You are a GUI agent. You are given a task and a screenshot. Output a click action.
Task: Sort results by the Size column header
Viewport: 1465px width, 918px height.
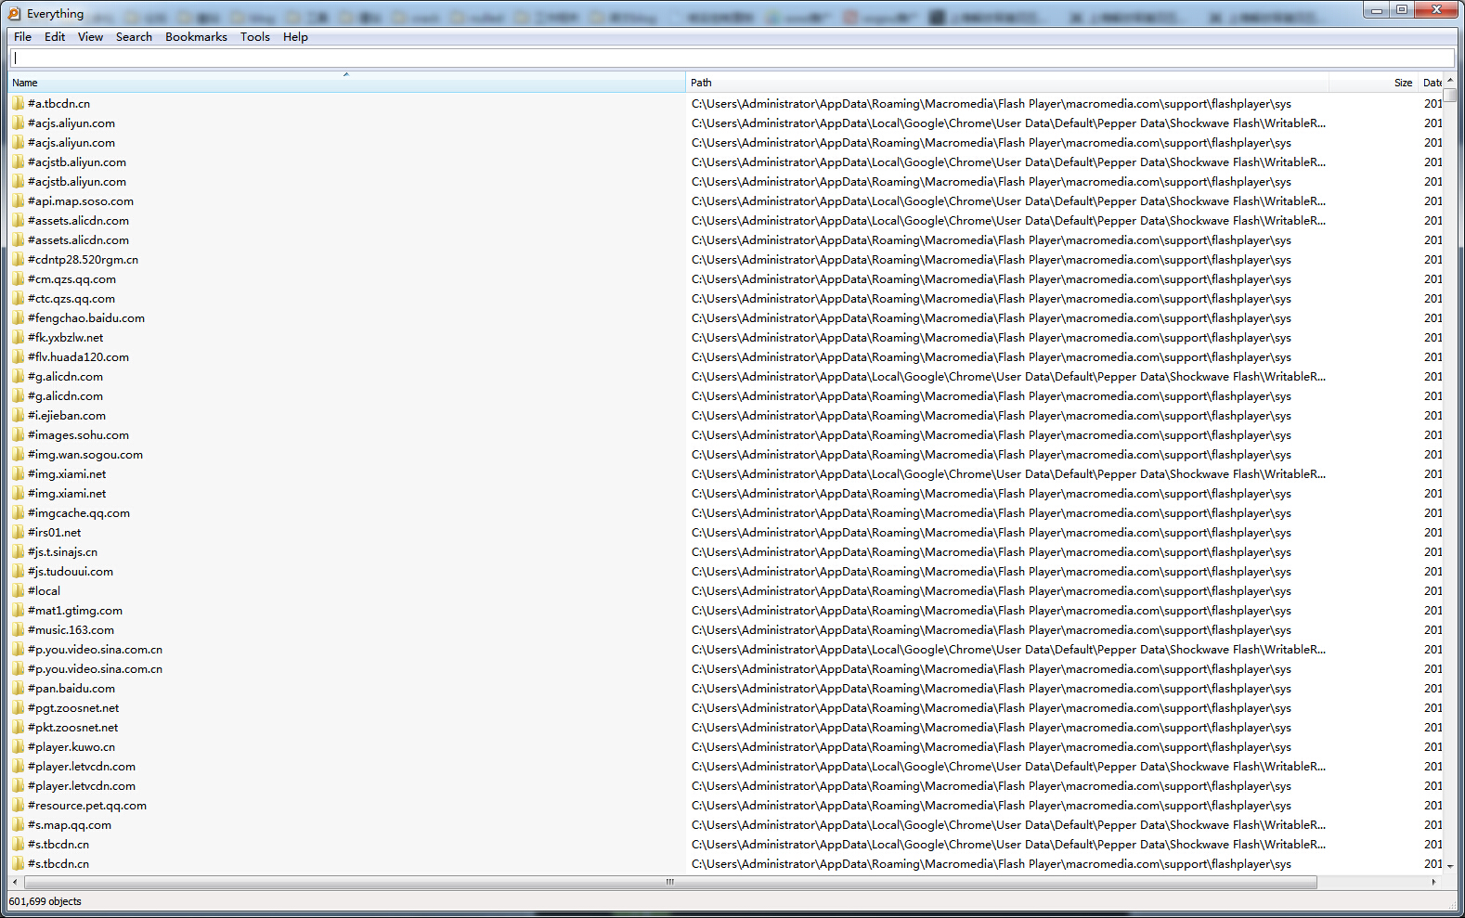point(1402,83)
